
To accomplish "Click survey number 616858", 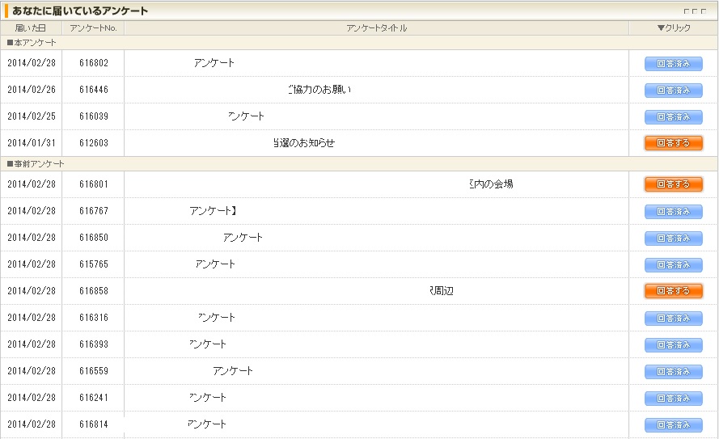I will click(x=94, y=291).
